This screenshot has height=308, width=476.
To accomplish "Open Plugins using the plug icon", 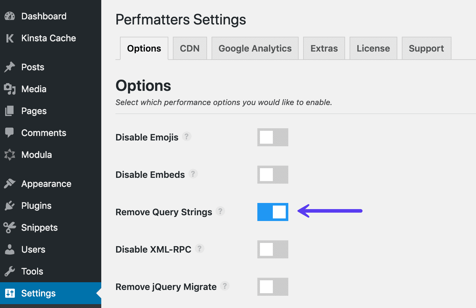I will point(10,205).
